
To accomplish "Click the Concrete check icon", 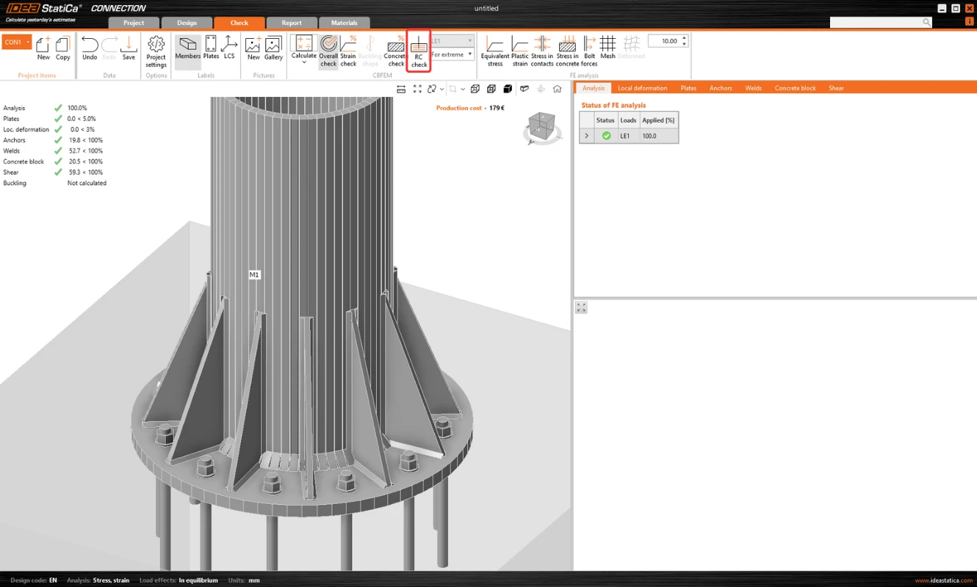I will [x=395, y=51].
